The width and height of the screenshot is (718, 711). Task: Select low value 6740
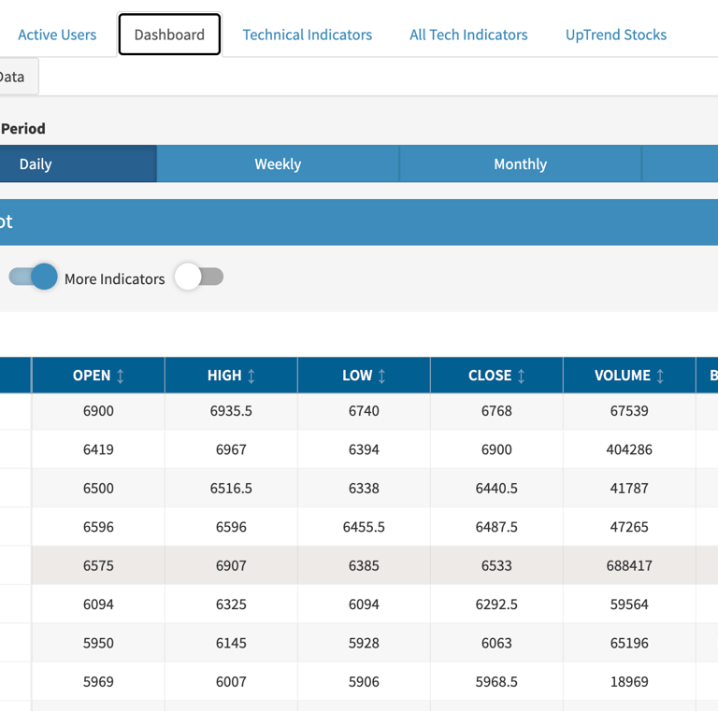click(364, 411)
